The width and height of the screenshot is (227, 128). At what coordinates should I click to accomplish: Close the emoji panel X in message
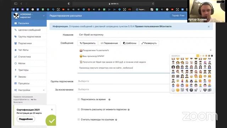211,50
